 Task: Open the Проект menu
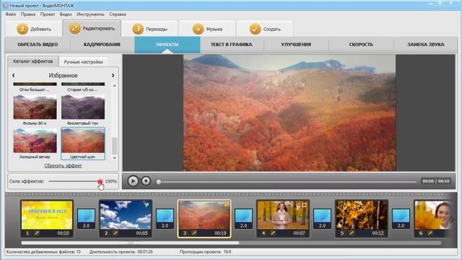point(48,14)
